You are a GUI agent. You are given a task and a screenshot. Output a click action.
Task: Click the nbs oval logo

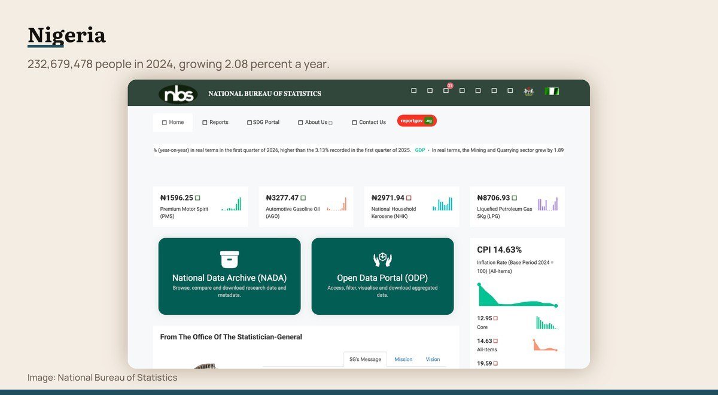(178, 94)
